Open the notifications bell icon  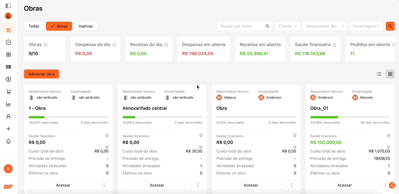click(8, 141)
